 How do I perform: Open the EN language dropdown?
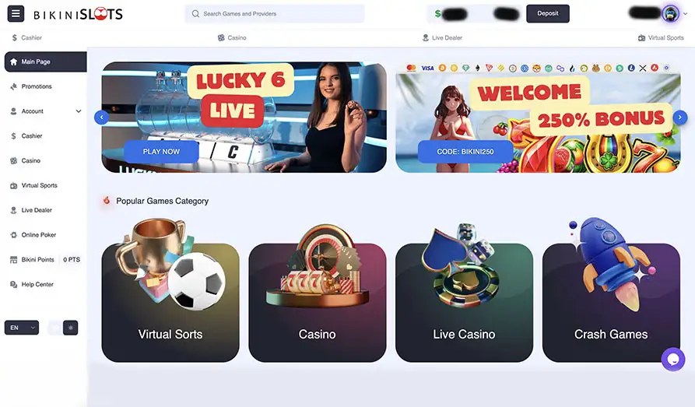[x=22, y=328]
